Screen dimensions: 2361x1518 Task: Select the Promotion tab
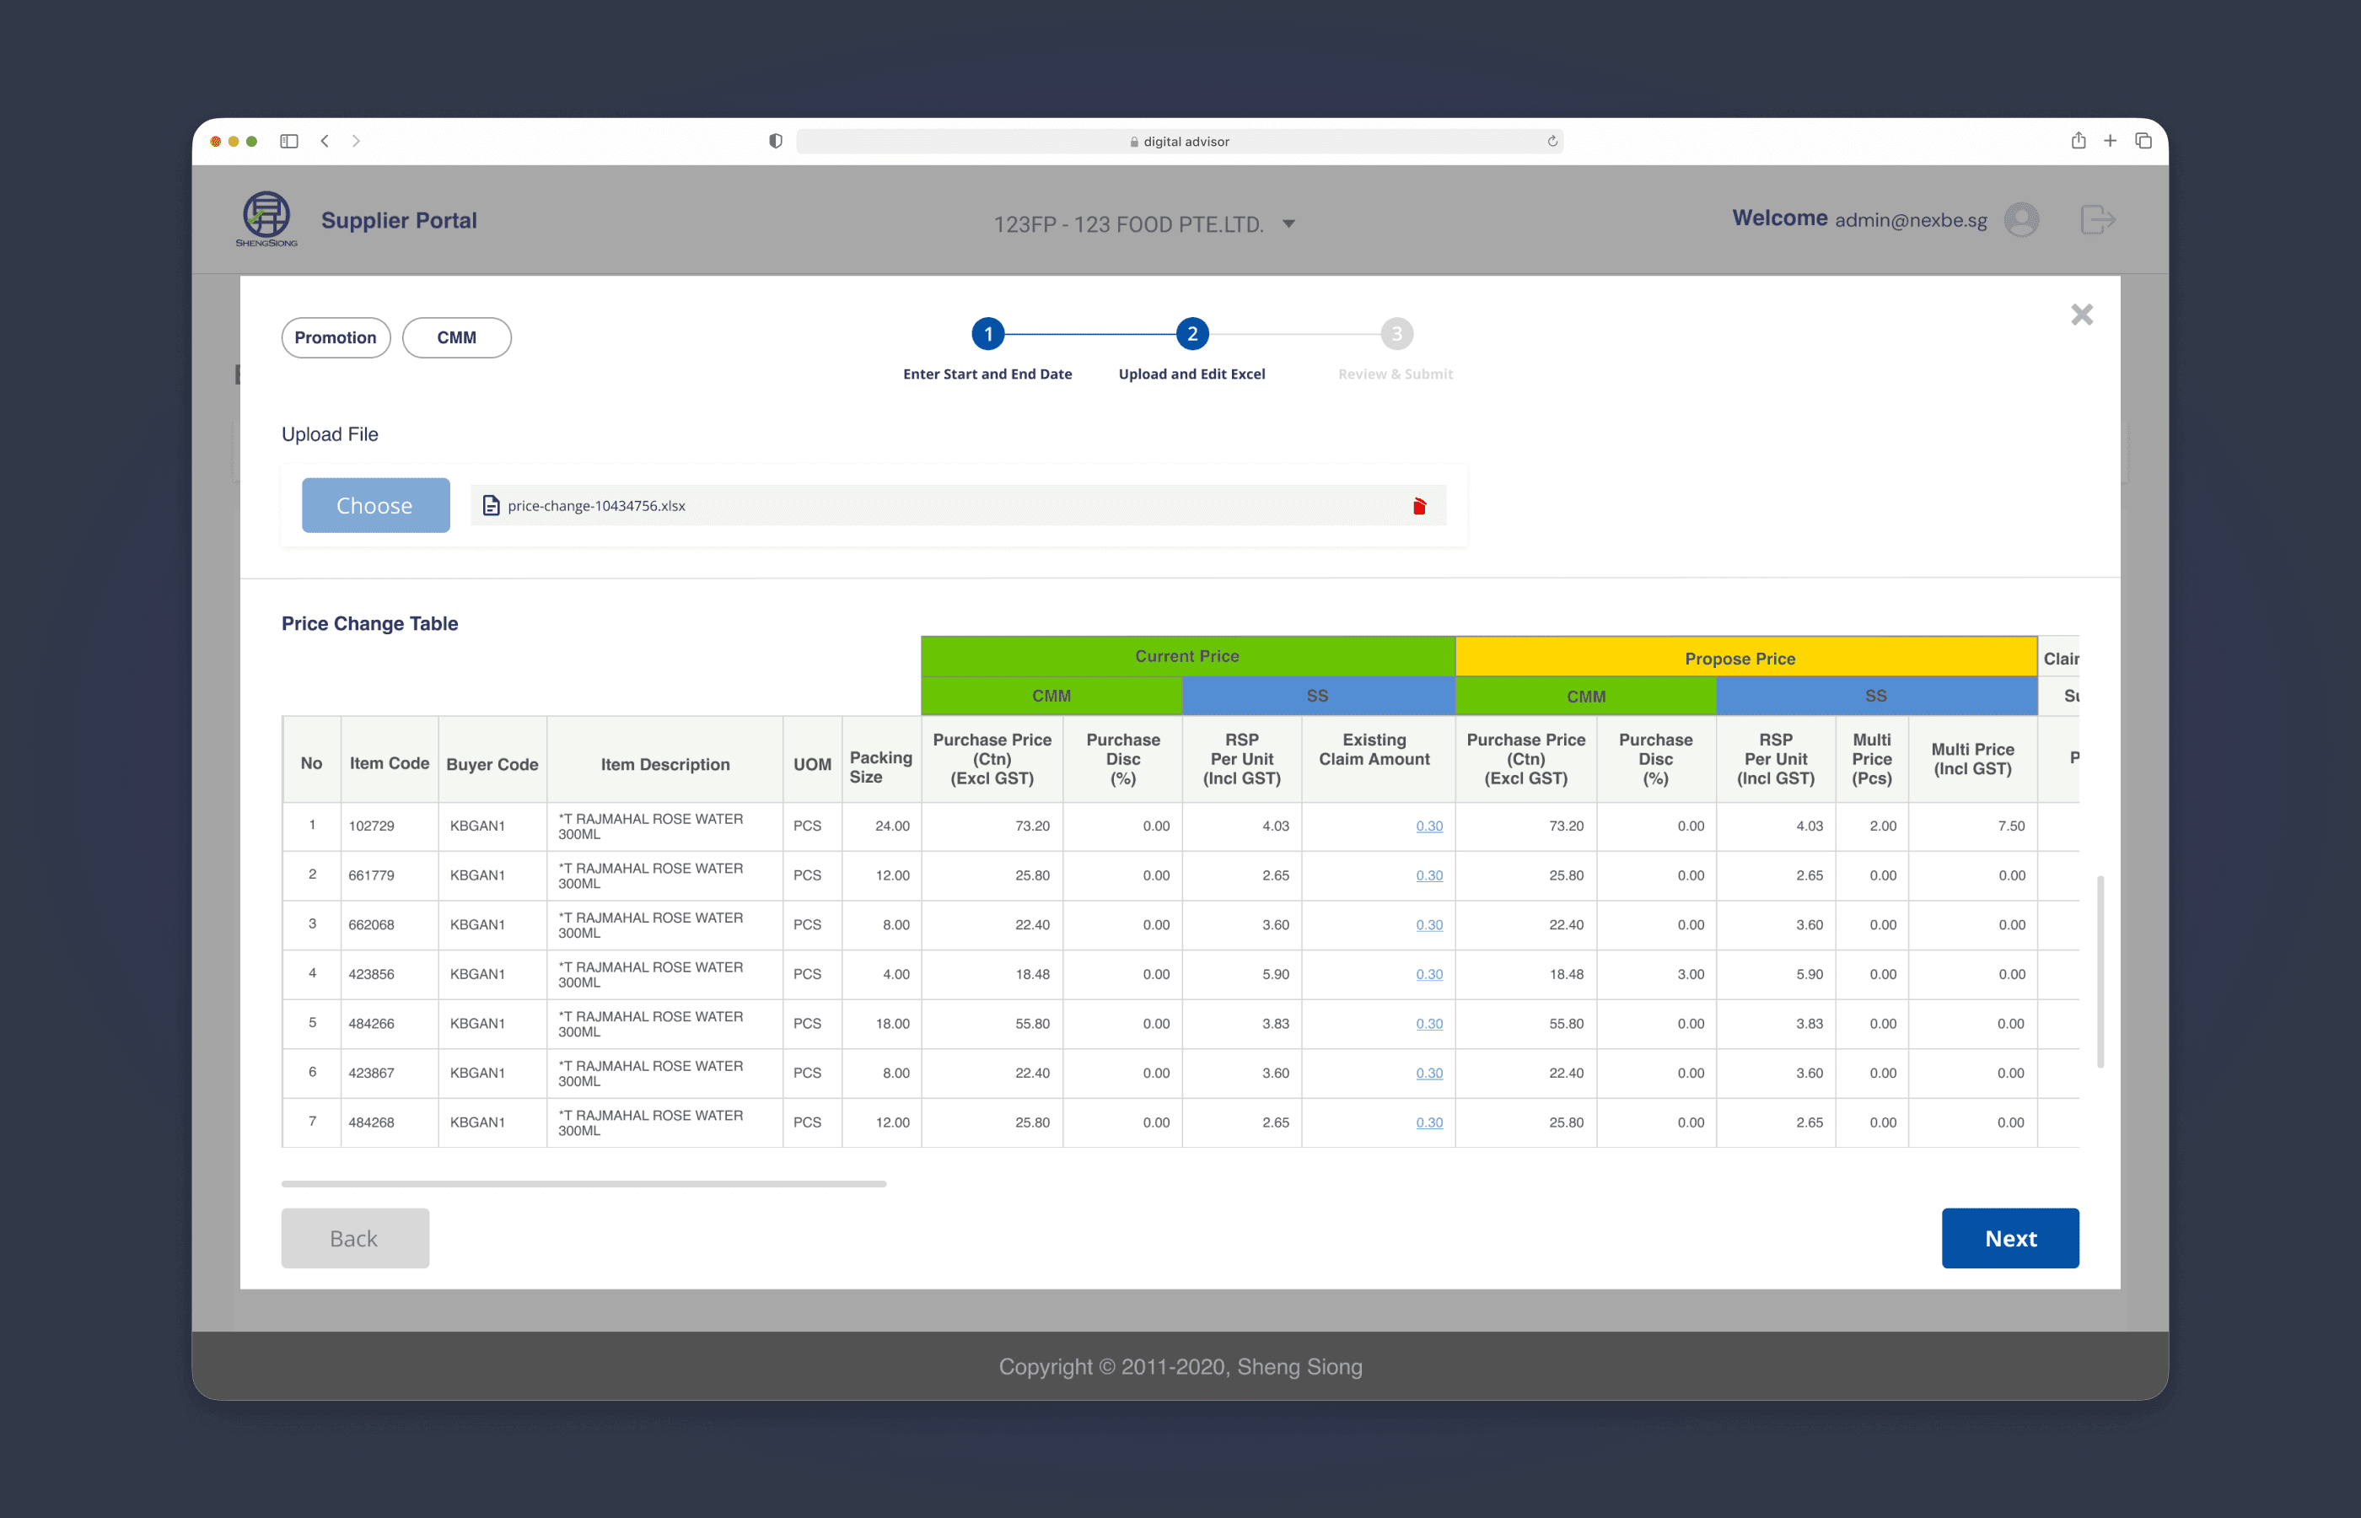point(335,337)
